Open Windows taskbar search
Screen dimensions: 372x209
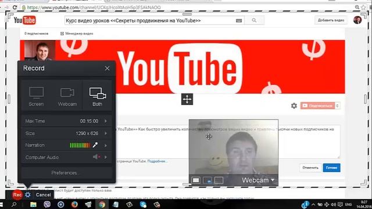(14, 204)
